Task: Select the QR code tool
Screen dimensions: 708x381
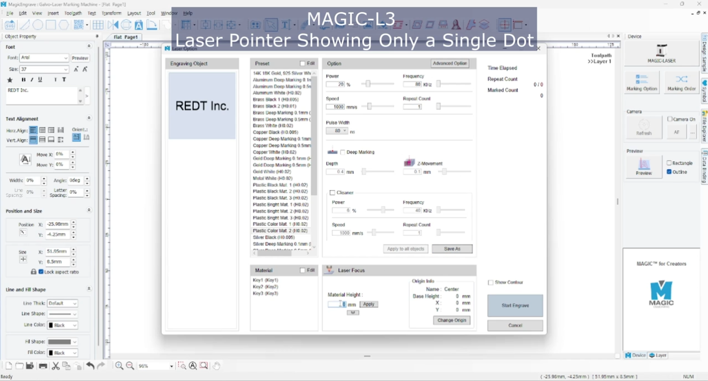Action: pos(79,25)
